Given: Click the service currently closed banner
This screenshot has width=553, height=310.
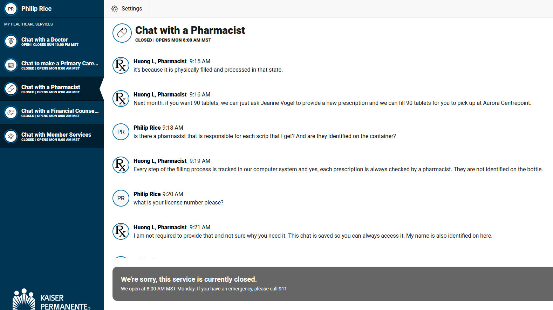Looking at the screenshot, I should click(x=333, y=284).
